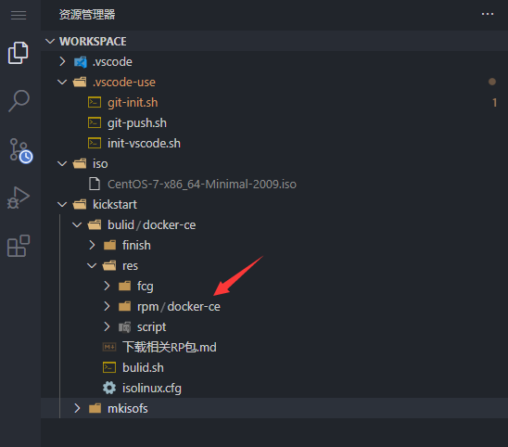Click the rpm/docker-ce folder icon
Screen dimensions: 508x447
(x=125, y=307)
